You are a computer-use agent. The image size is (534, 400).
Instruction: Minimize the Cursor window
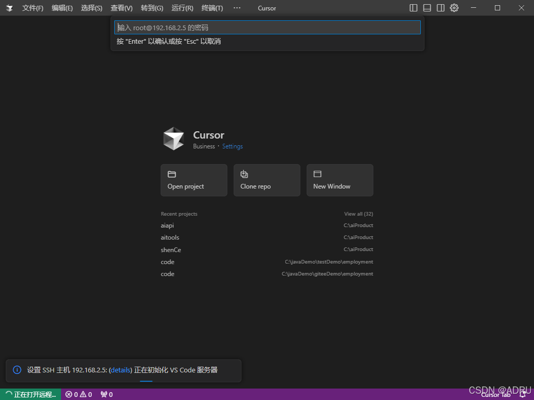(474, 8)
